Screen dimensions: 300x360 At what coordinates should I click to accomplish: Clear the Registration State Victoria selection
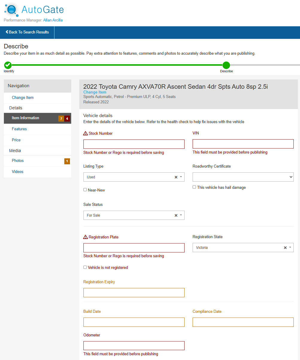click(x=285, y=248)
